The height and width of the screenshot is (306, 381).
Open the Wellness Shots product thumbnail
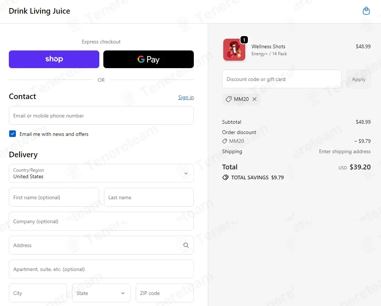pyautogui.click(x=234, y=50)
